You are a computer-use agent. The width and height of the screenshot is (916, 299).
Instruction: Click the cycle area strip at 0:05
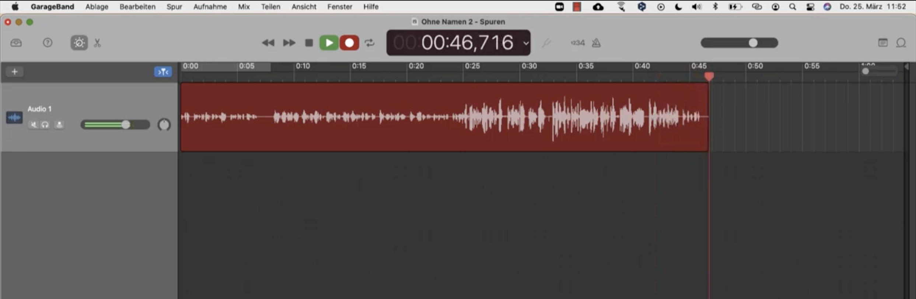click(x=225, y=66)
